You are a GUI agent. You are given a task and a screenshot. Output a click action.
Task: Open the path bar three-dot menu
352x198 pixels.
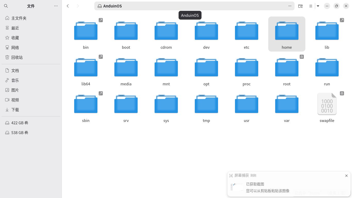(x=290, y=6)
